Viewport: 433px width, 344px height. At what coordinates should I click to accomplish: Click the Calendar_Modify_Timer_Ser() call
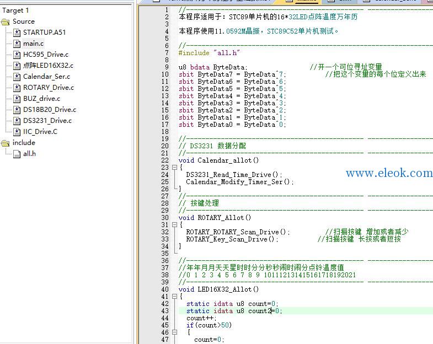(240, 182)
